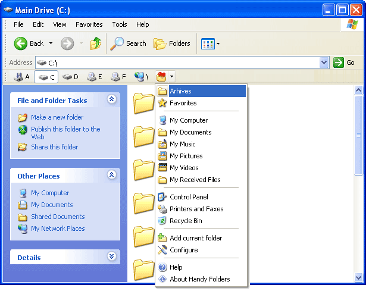Click the vertical scrollbar up arrow
369x291 pixels.
point(358,90)
